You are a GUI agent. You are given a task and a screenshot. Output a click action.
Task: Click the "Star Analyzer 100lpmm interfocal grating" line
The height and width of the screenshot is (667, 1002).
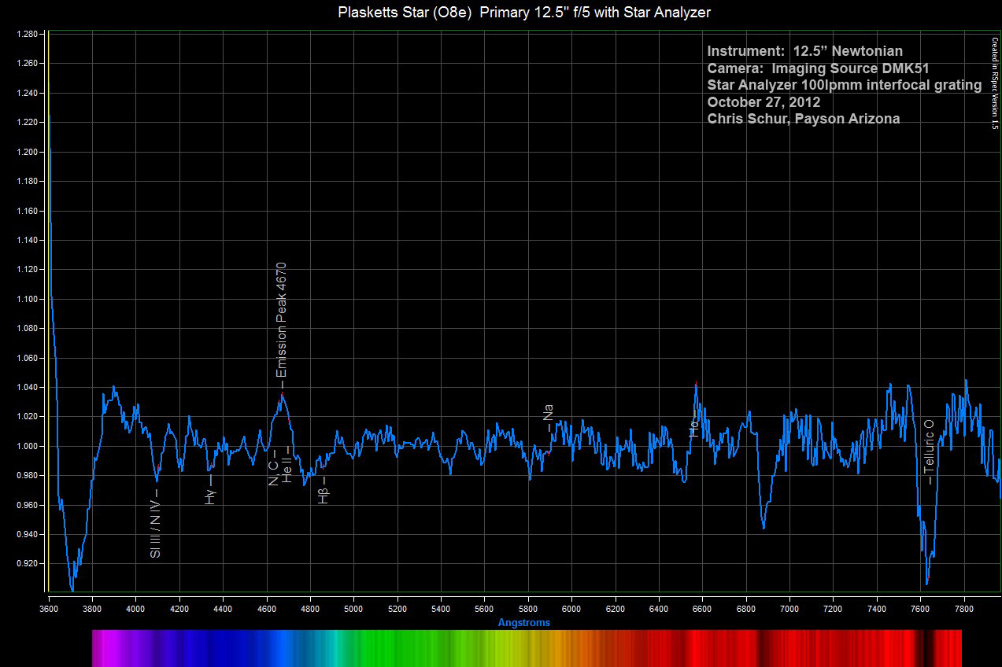tap(845, 86)
